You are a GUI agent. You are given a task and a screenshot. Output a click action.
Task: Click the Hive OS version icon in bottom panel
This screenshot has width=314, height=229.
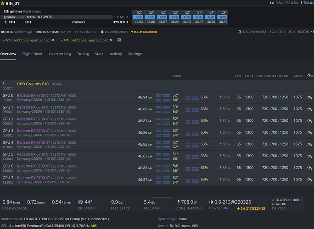coord(211,202)
